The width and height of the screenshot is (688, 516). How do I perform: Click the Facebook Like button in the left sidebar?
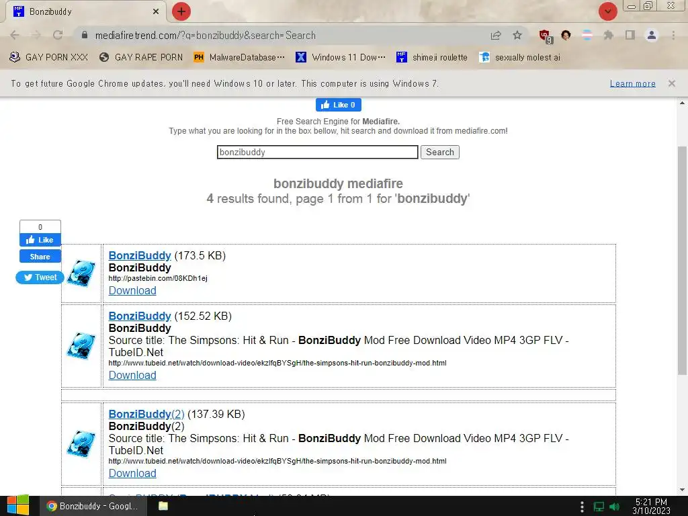click(40, 240)
